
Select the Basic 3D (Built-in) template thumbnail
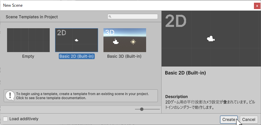click(125, 40)
